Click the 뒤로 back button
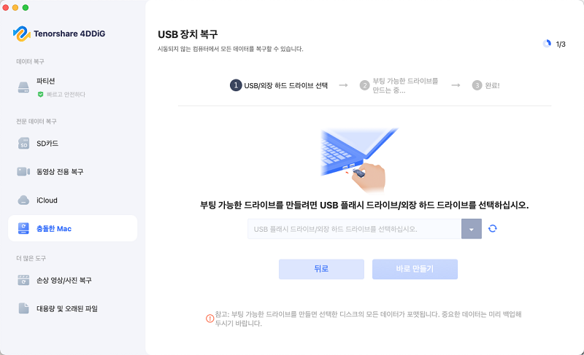 point(321,269)
